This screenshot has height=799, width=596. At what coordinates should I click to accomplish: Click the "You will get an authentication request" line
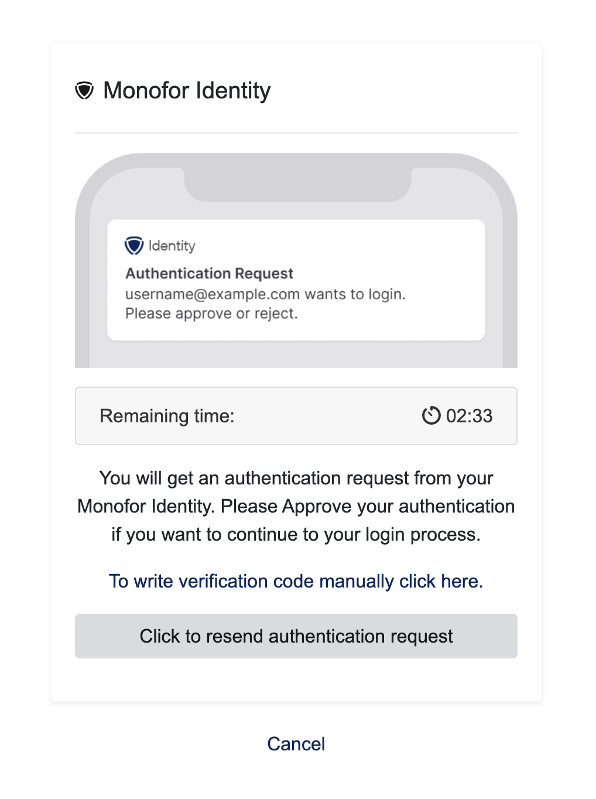tap(296, 478)
